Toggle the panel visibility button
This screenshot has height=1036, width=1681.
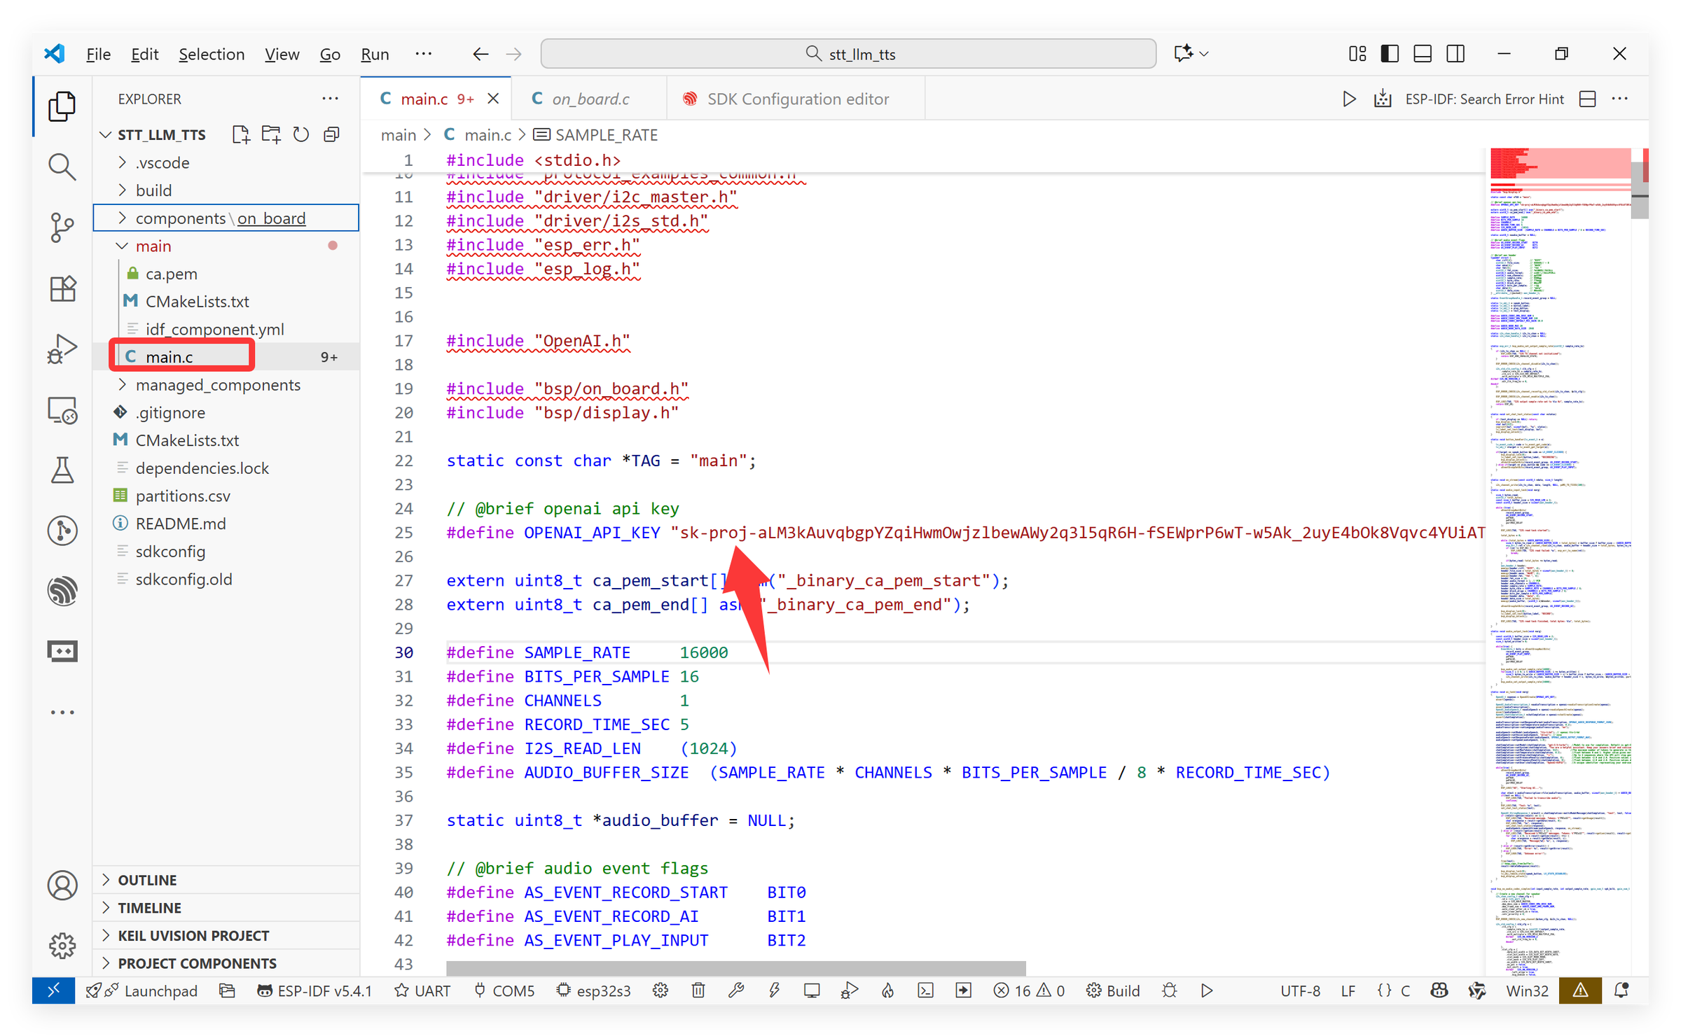[1423, 53]
